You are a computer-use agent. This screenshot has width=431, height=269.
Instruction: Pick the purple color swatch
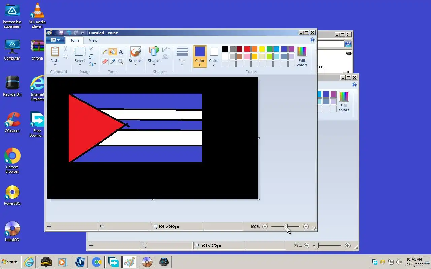click(x=292, y=49)
